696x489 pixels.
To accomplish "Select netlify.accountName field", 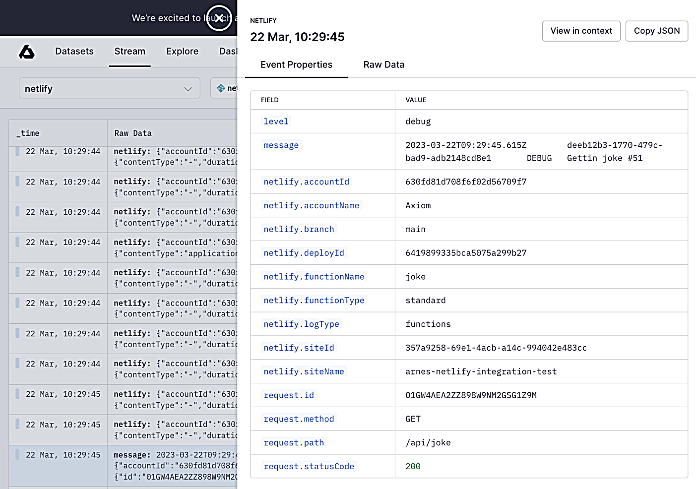I will pyautogui.click(x=312, y=205).
